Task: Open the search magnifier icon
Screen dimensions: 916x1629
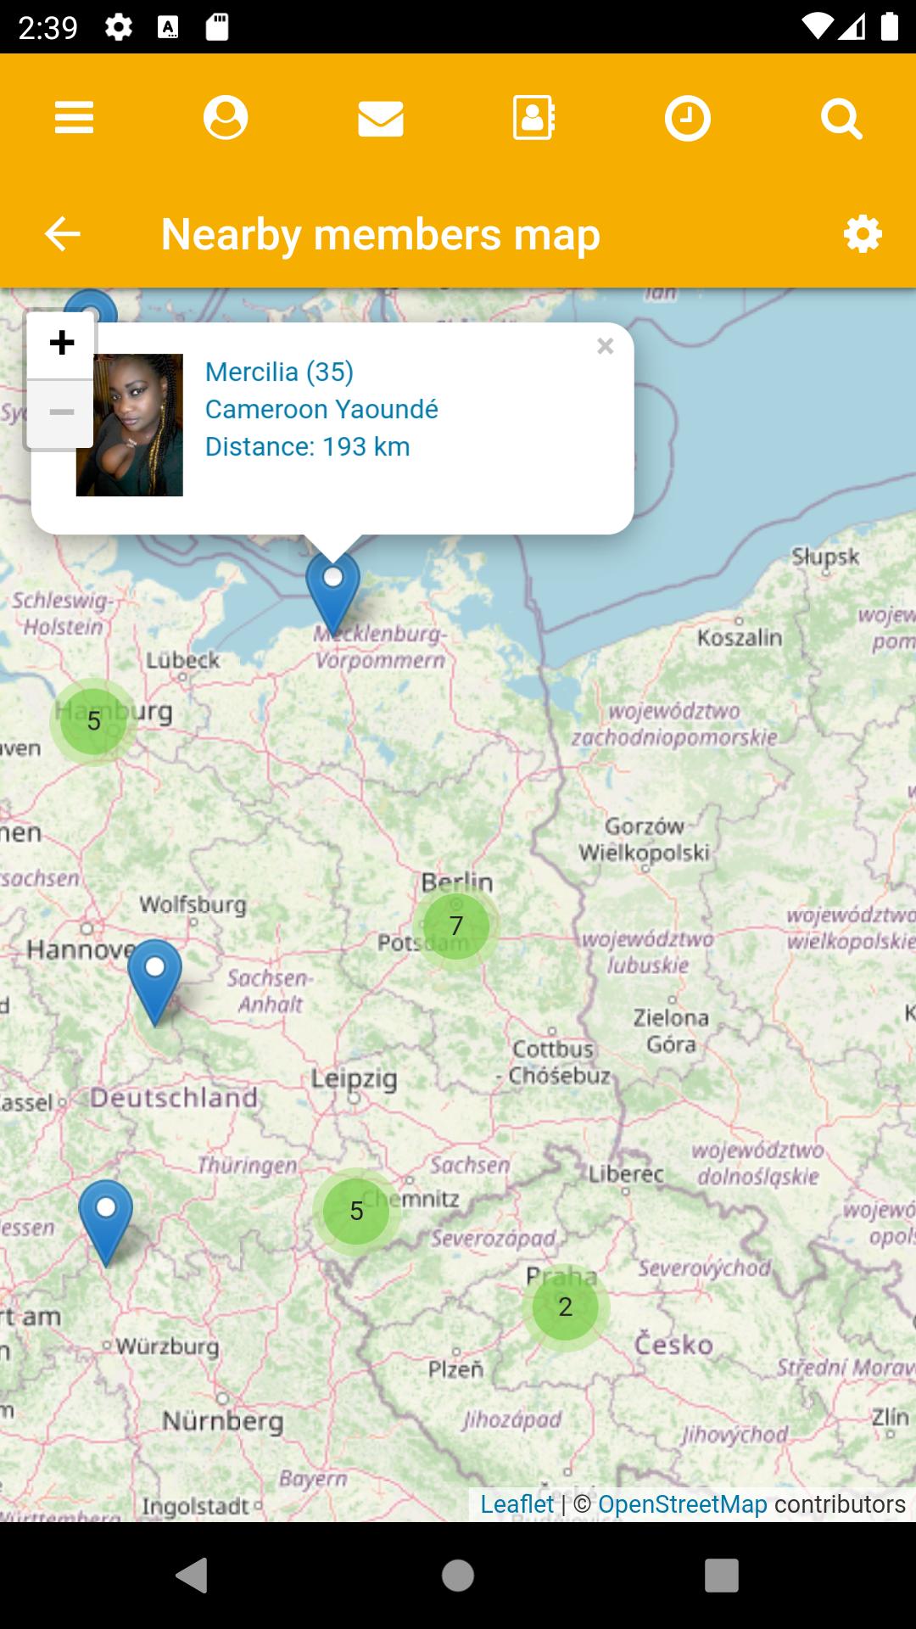Action: (x=841, y=118)
